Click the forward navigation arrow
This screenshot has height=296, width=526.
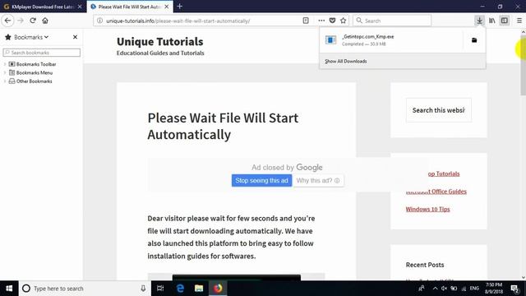(x=21, y=21)
